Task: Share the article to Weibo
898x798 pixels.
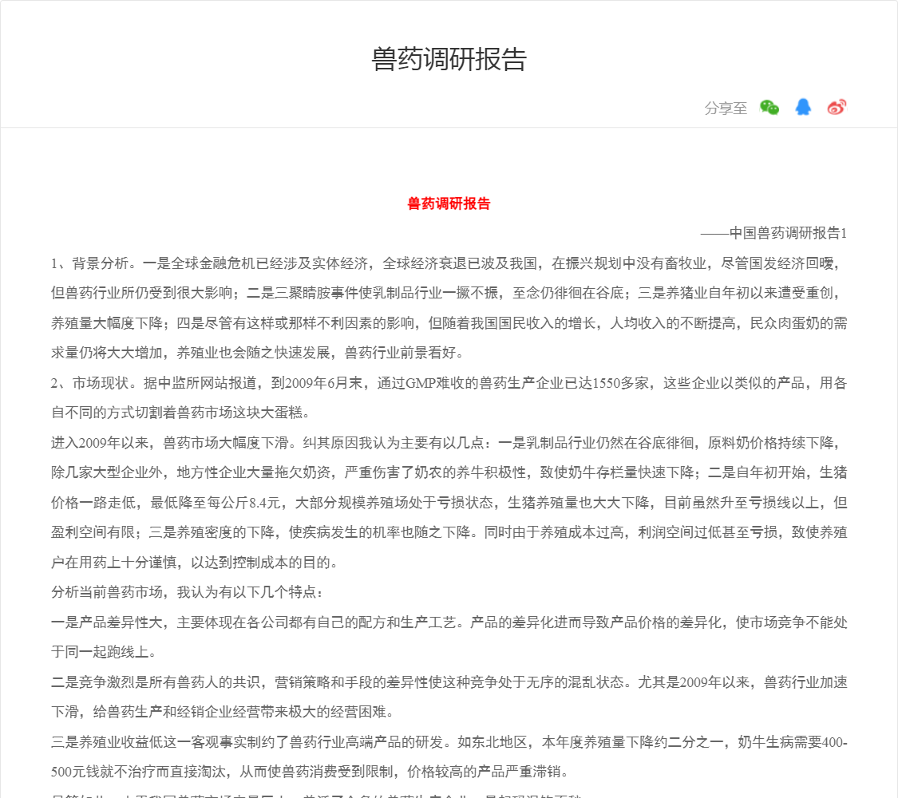Action: click(837, 107)
